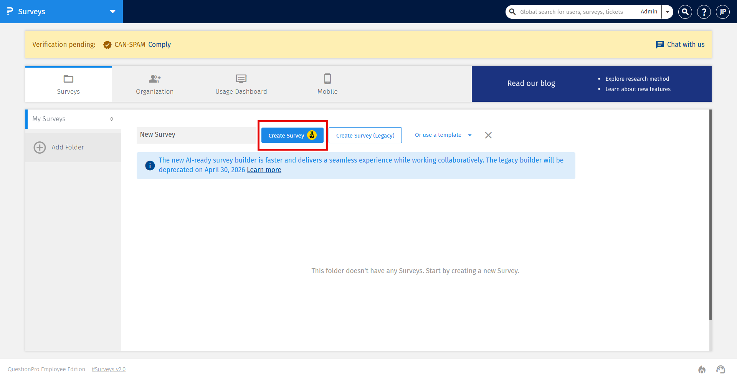Viewport: 737px width, 380px height.
Task: Click the QuestionPro logo in top-left corner
Action: (10, 12)
